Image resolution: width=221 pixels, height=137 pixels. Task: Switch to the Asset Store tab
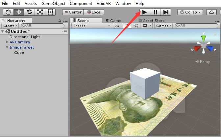[x=152, y=21]
